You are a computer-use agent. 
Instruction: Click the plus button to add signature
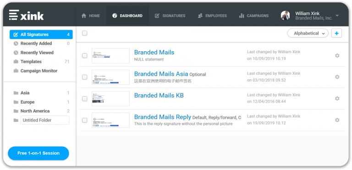coord(336,33)
